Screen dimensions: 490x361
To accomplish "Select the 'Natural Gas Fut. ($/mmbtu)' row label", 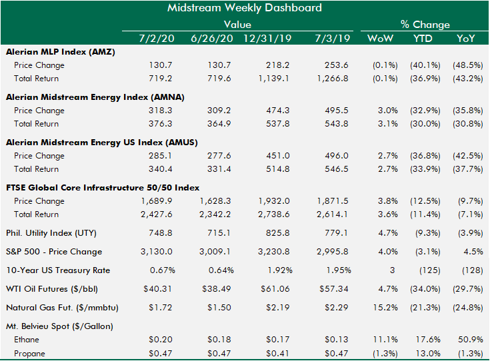I will 62,308.
